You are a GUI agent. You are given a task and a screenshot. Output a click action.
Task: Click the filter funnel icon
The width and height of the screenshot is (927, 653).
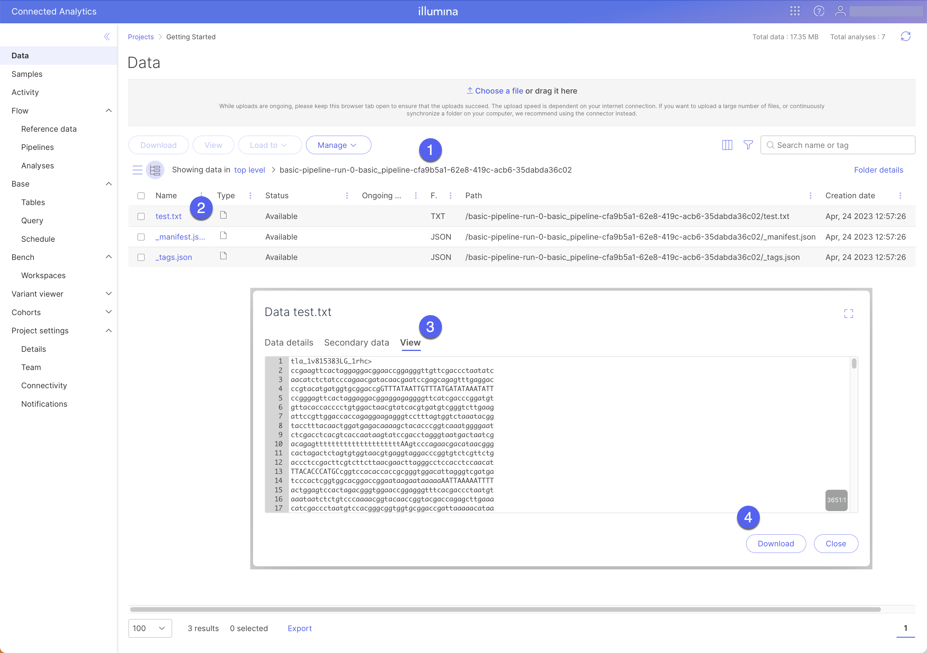pyautogui.click(x=748, y=145)
